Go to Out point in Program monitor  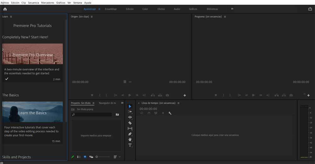(268, 95)
